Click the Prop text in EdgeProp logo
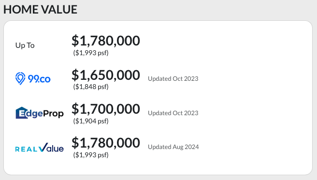The image size is (317, 180). click(x=53, y=114)
